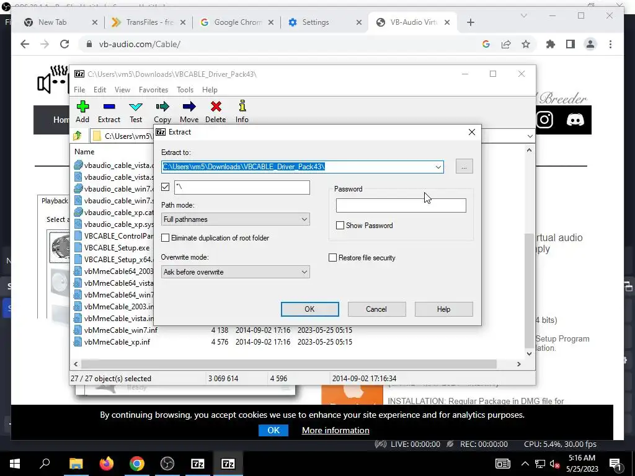Close the Extract dialog with X
Viewport: 635px width, 476px height.
[472, 132]
